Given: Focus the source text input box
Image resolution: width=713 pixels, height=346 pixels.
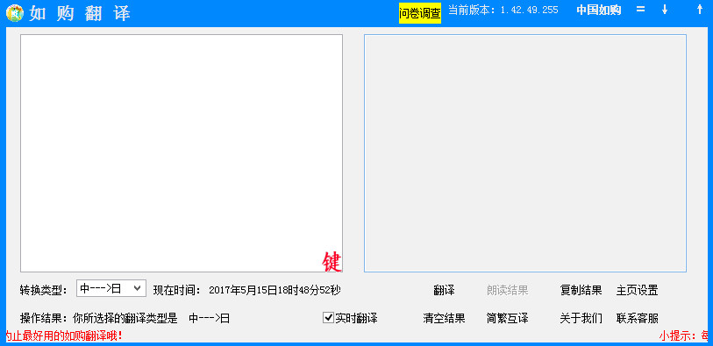Looking at the screenshot, I should coord(182,153).
